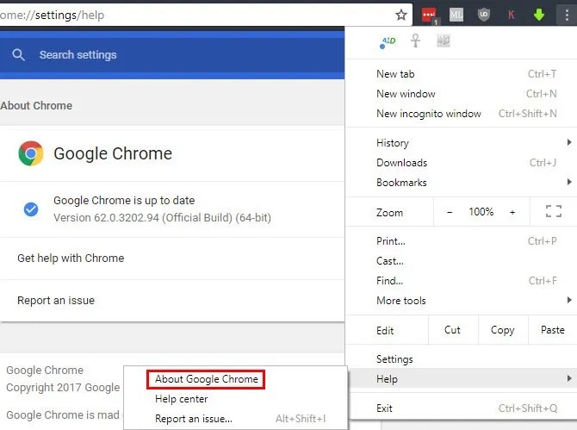Select Report an issue... in Help submenu
577x430 pixels.
tap(235, 419)
